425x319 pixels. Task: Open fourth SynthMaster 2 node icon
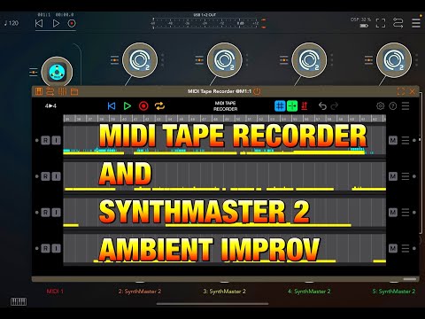tap(394, 60)
